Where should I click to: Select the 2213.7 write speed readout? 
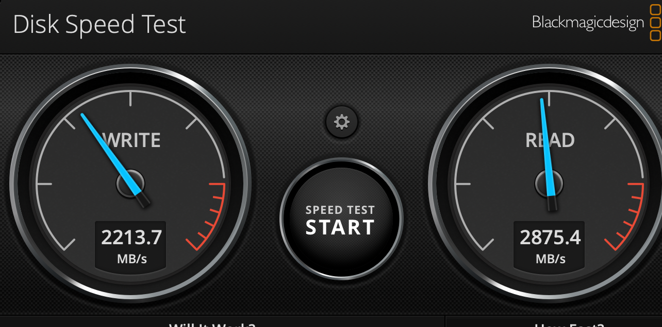(x=131, y=238)
